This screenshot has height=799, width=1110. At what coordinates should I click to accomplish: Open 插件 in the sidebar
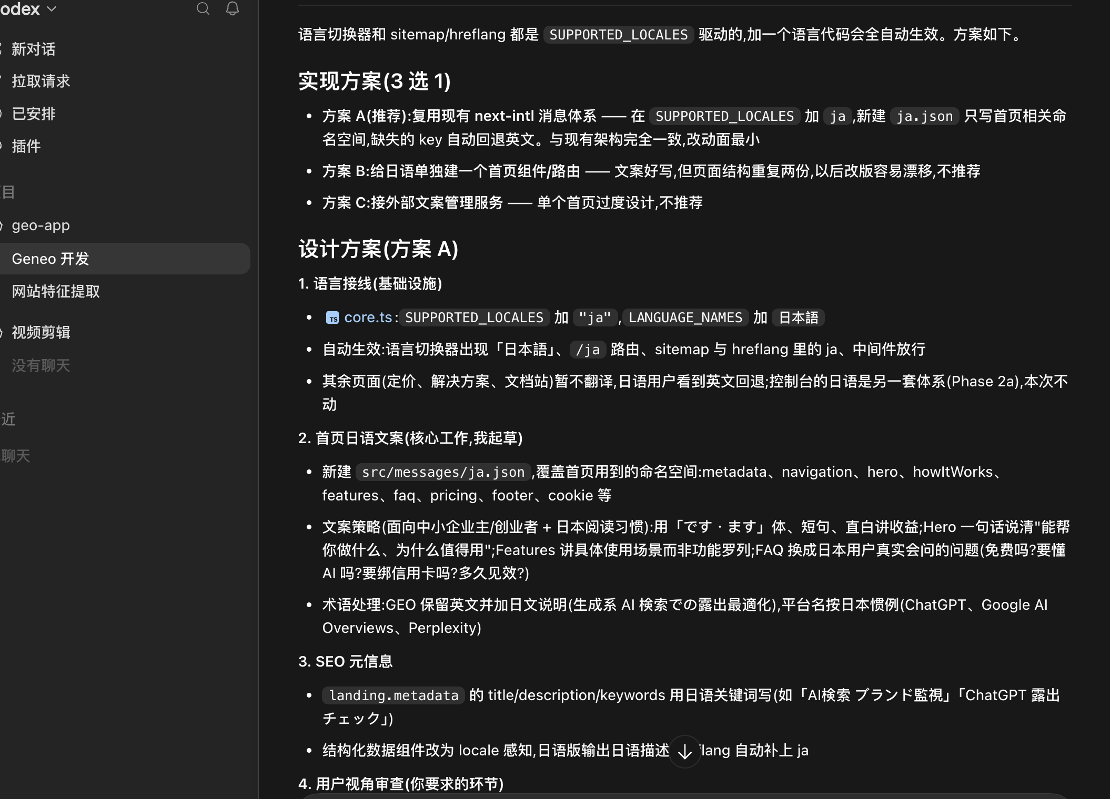tap(26, 146)
